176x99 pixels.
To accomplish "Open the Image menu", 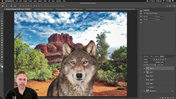I will (25, 1).
